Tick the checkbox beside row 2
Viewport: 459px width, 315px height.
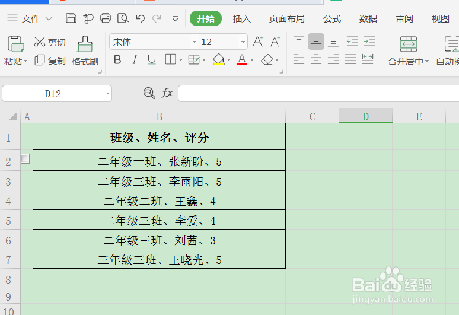coord(25,158)
